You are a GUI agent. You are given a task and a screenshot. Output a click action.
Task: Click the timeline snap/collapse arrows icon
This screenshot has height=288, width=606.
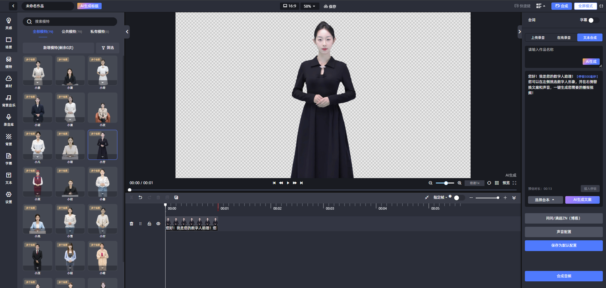(x=427, y=197)
